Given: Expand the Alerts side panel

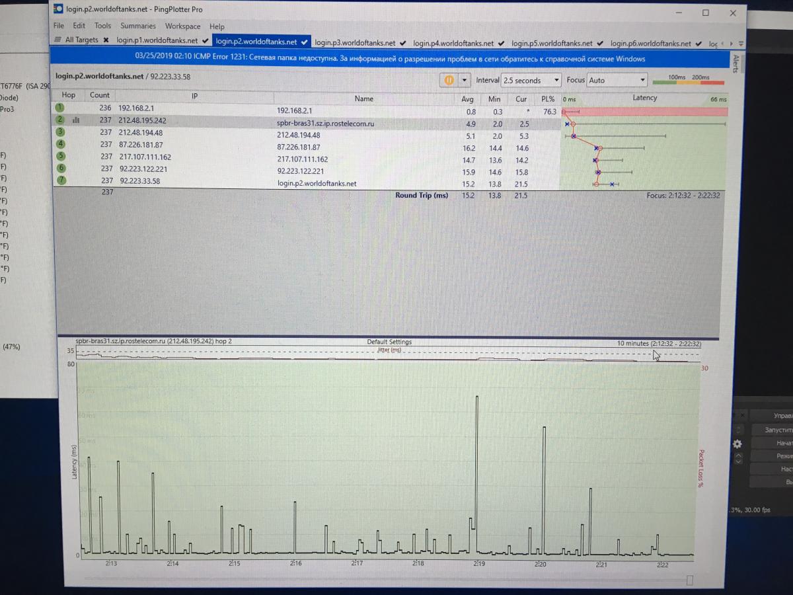Looking at the screenshot, I should point(737,63).
